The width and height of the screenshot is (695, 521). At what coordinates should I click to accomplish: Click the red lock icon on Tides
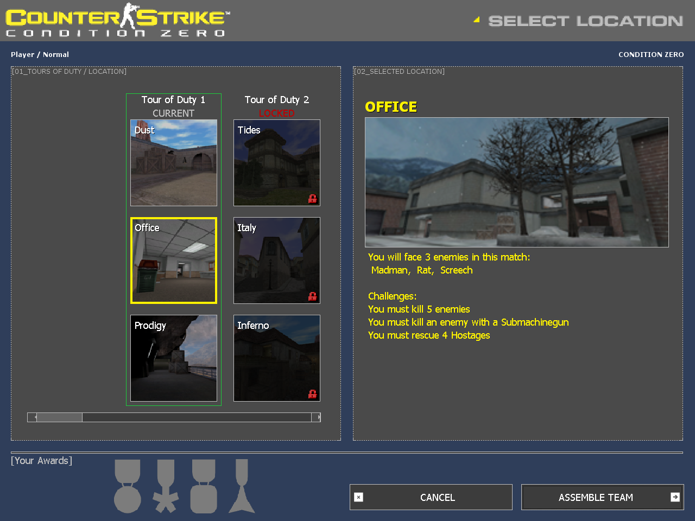312,199
